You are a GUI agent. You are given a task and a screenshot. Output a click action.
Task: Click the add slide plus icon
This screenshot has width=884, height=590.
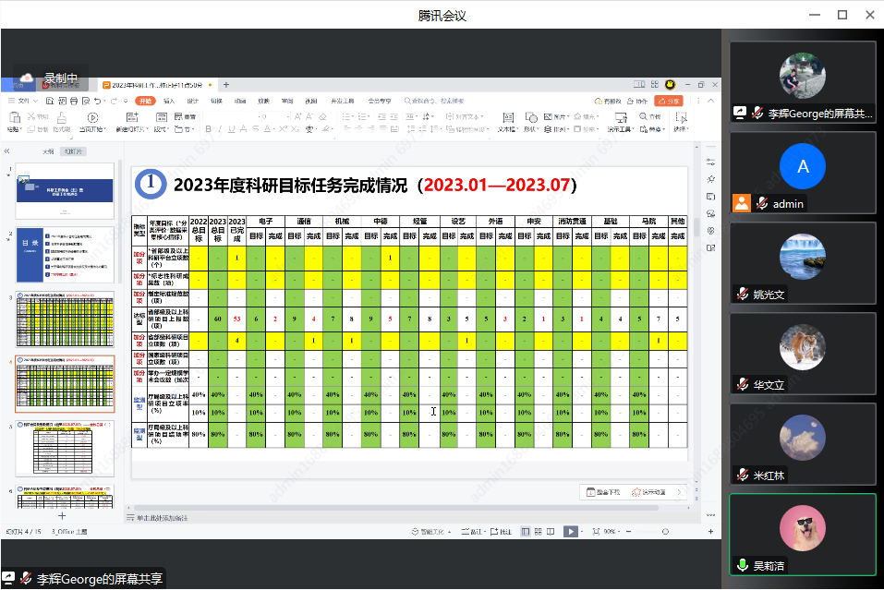(63, 515)
